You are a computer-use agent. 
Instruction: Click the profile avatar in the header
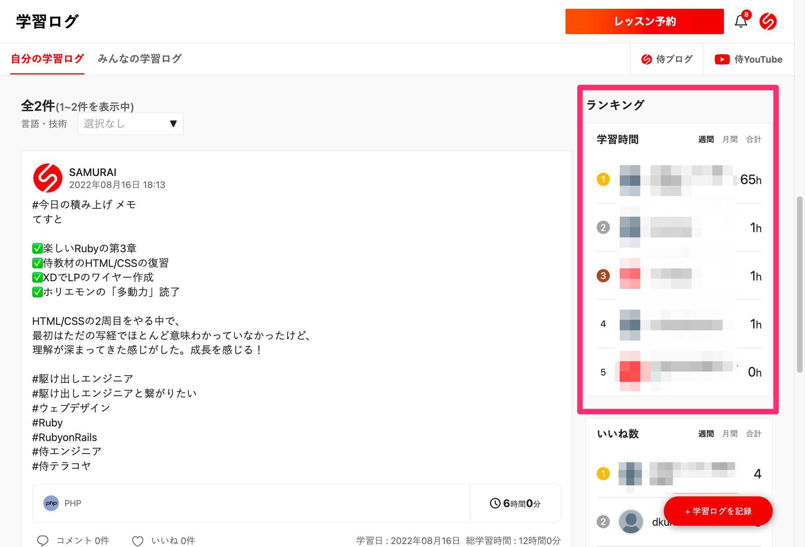pyautogui.click(x=768, y=22)
